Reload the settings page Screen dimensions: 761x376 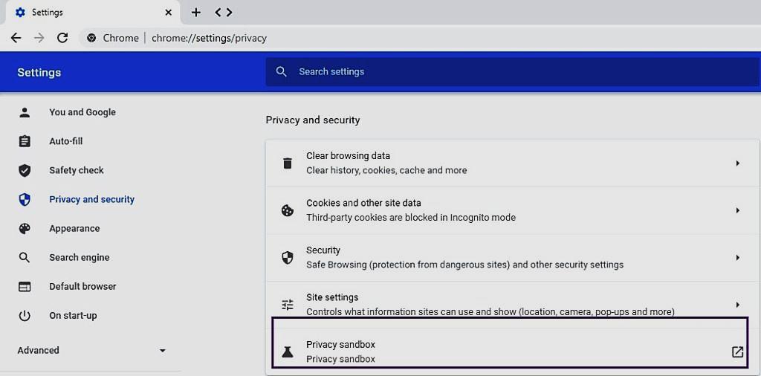pos(62,38)
